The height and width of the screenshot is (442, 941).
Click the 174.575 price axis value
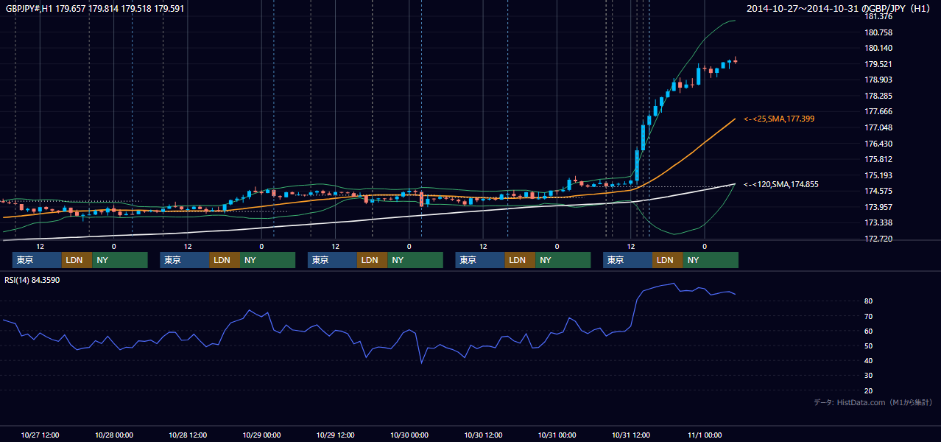pos(878,191)
